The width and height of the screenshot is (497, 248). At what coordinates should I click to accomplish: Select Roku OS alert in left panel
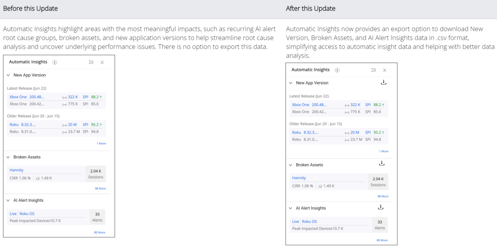click(x=27, y=213)
